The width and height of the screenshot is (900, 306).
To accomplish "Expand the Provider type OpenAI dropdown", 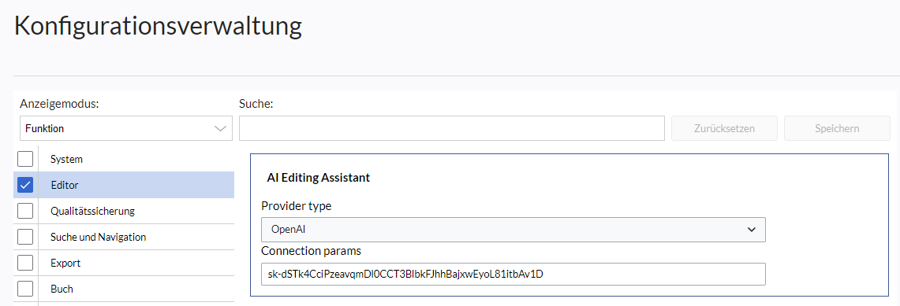I will tap(513, 229).
